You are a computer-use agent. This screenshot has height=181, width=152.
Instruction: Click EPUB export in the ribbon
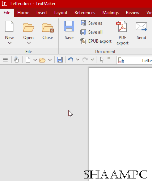point(96,41)
